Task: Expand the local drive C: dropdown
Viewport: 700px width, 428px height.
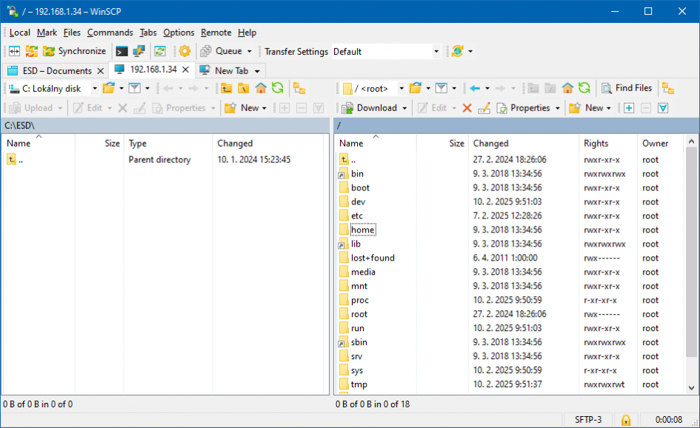Action: point(95,89)
